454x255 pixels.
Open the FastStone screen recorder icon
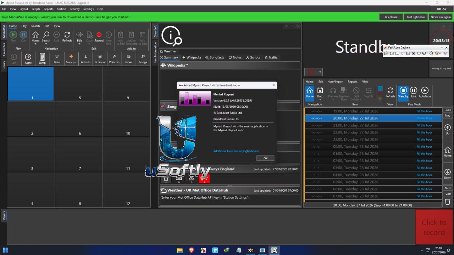pos(425,53)
